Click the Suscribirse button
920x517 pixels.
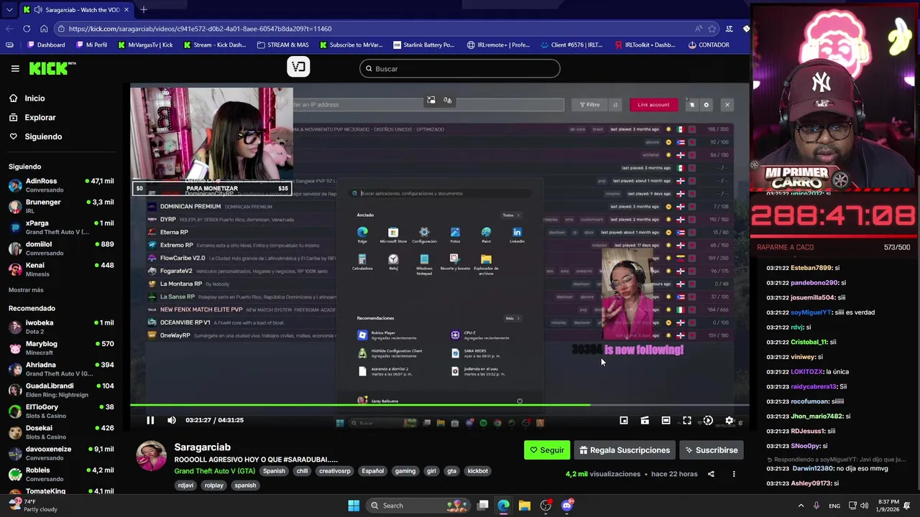pyautogui.click(x=712, y=450)
